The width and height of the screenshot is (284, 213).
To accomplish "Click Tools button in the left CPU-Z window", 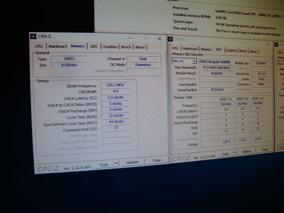I will pos(104,165).
